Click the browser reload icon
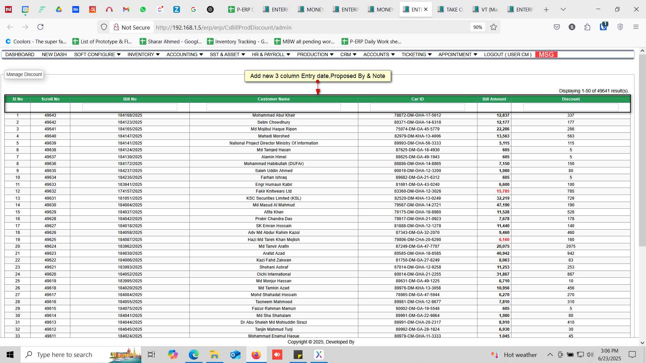 (x=40, y=27)
